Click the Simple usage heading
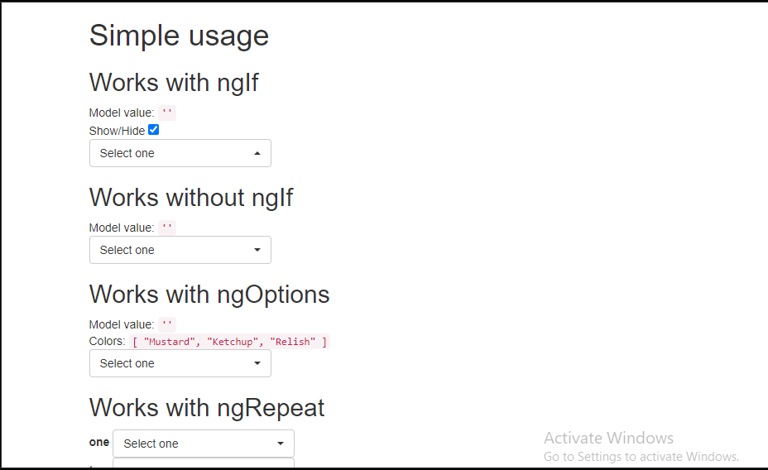Screen dimensions: 768x470 coord(179,36)
